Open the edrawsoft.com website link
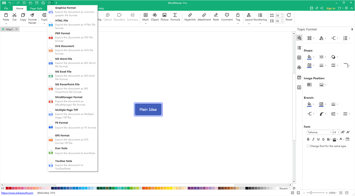 tap(17, 193)
